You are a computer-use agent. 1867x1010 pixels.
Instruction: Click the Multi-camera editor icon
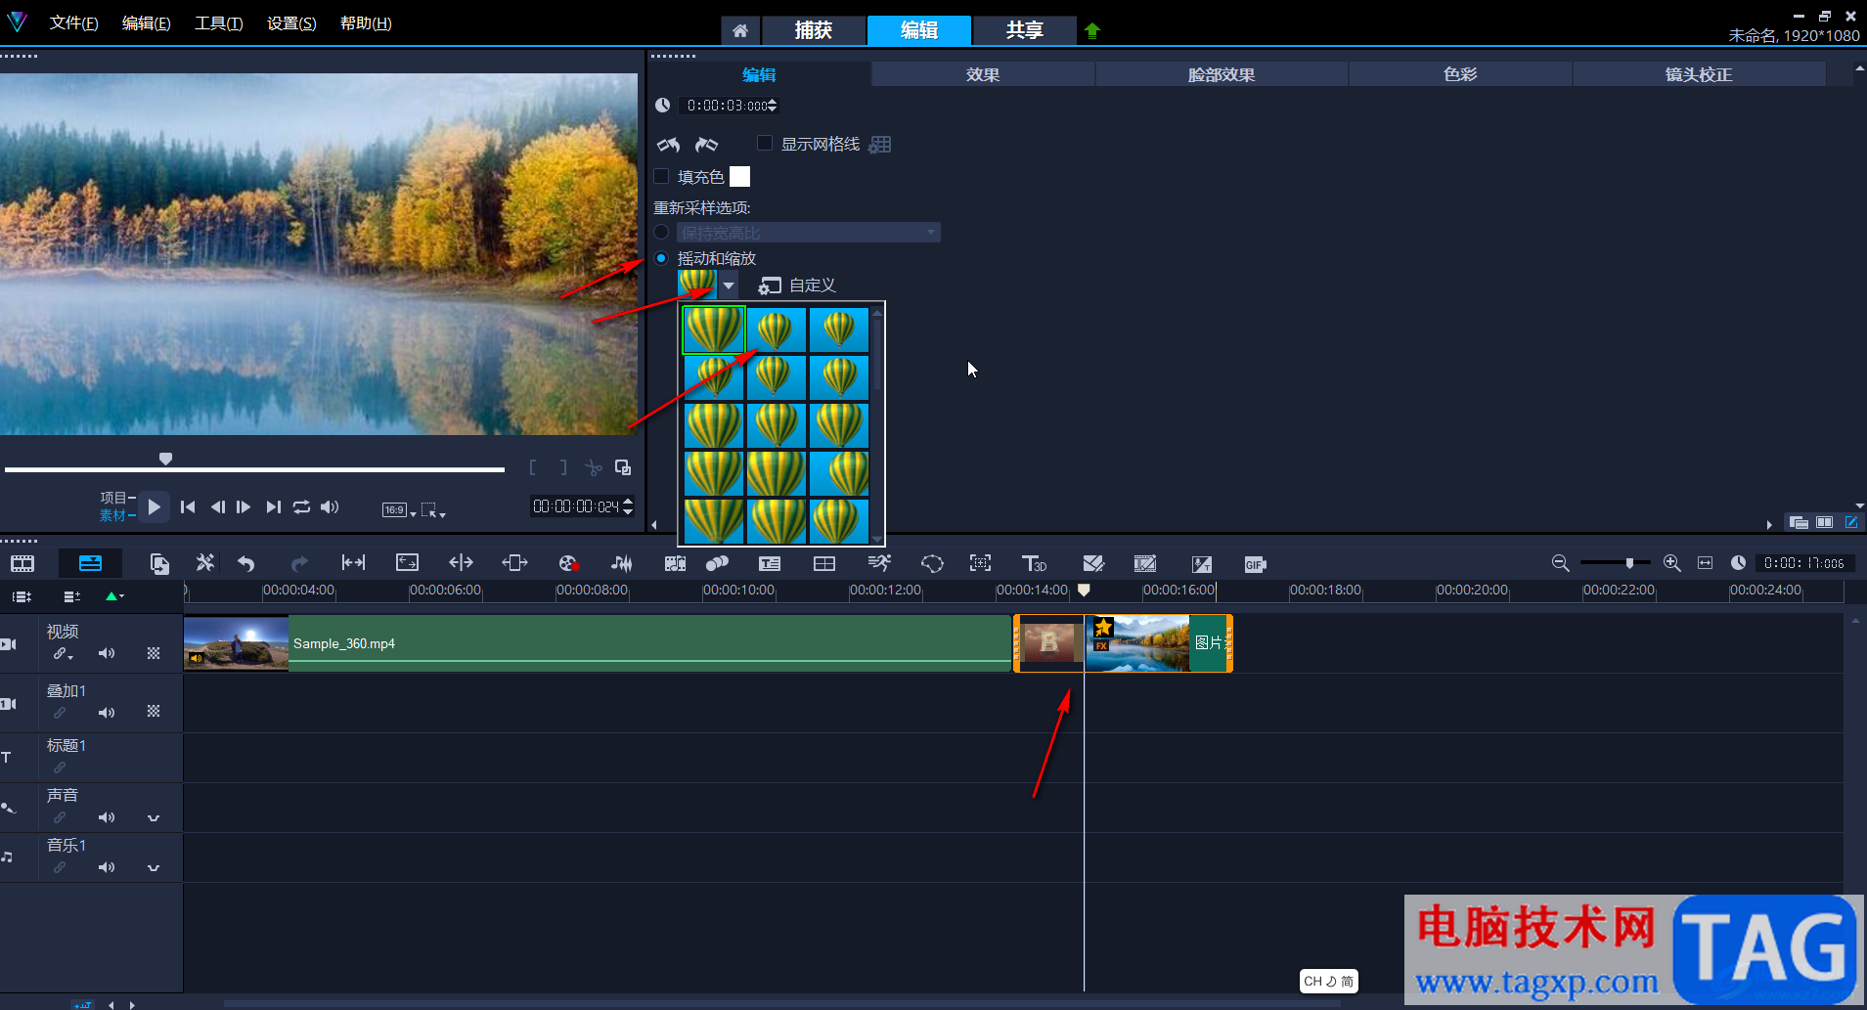(x=1144, y=563)
